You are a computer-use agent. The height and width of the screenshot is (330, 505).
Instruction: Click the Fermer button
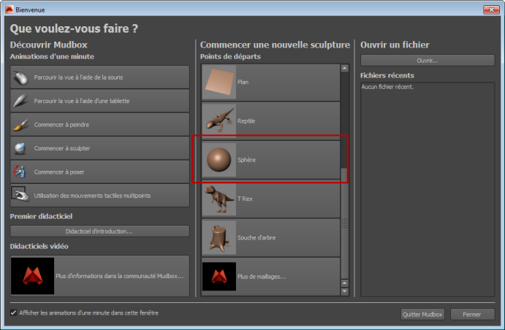[472, 314]
